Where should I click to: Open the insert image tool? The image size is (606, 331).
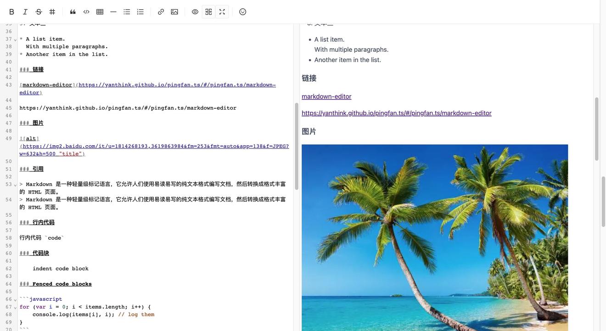click(174, 12)
